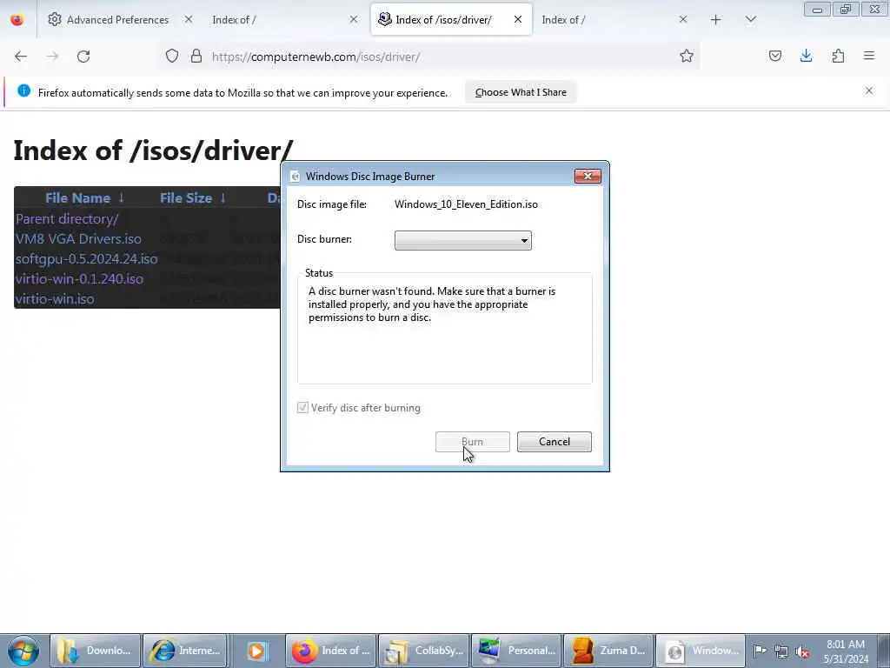
Task: Click the Windows_10_Eleven_Edition.iso file name
Action: (466, 204)
